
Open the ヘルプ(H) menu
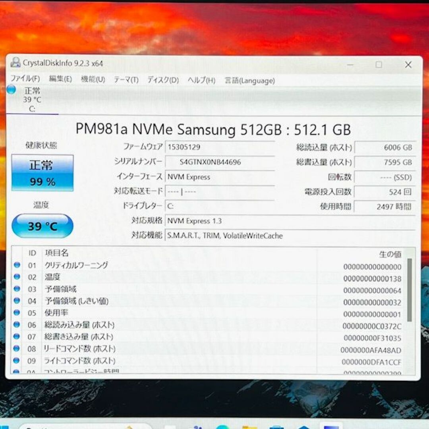point(201,80)
